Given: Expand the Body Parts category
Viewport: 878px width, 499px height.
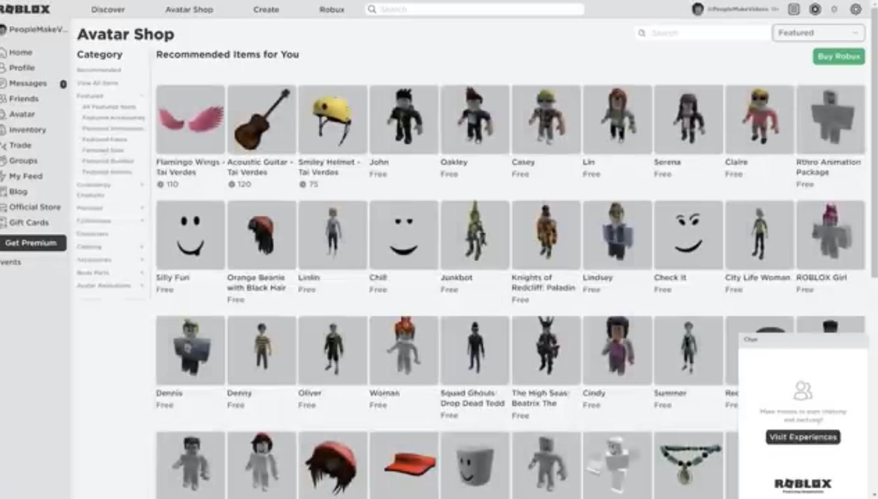Looking at the screenshot, I should tap(142, 272).
